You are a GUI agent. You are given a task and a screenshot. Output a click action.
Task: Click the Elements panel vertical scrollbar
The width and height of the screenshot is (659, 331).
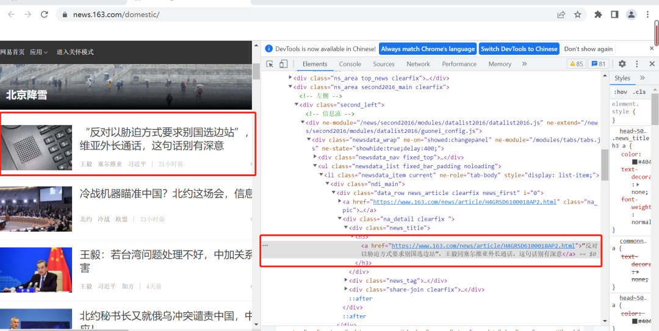605,165
